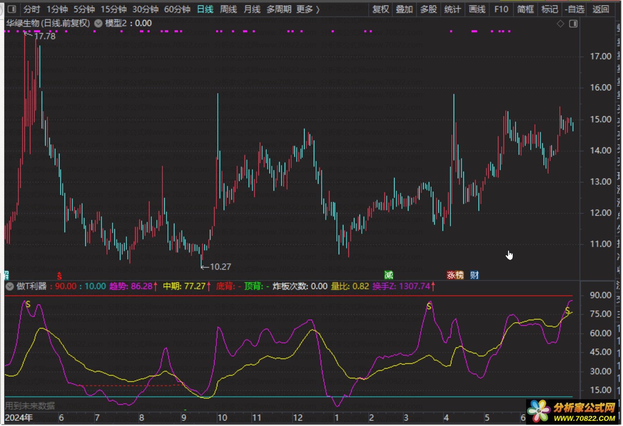Image resolution: width=623 pixels, height=426 pixels.
Task: Click the 模型2: 0.00 indicator label
Action: point(128,23)
